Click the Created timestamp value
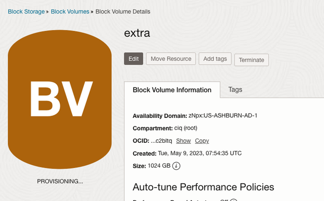The height and width of the screenshot is (201, 324). pyautogui.click(x=199, y=153)
